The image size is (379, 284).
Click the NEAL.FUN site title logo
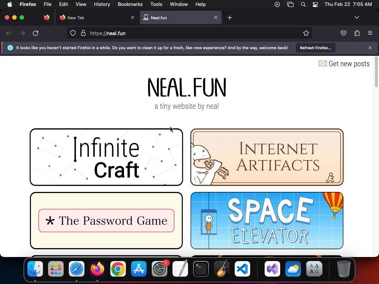tap(187, 87)
